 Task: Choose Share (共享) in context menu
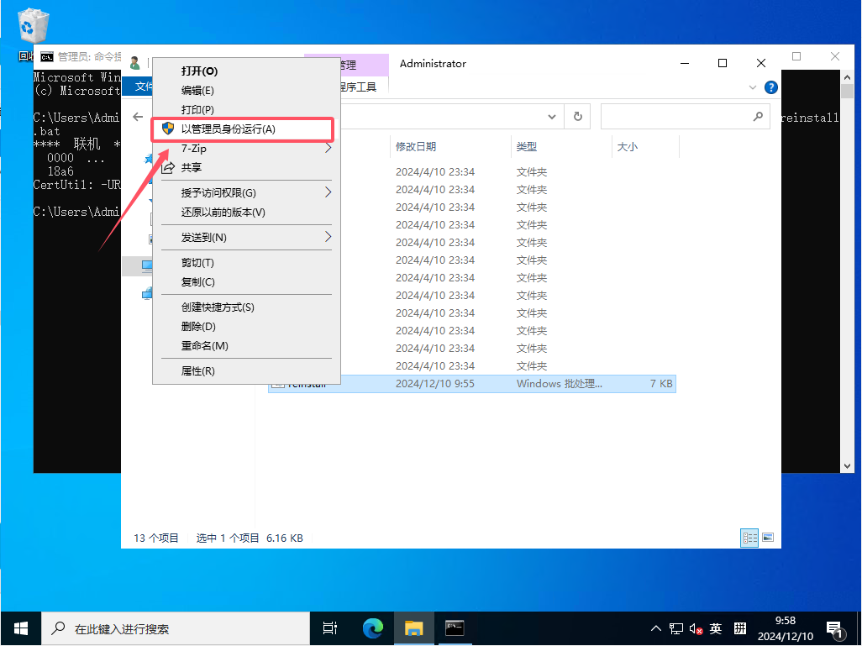tap(245, 167)
